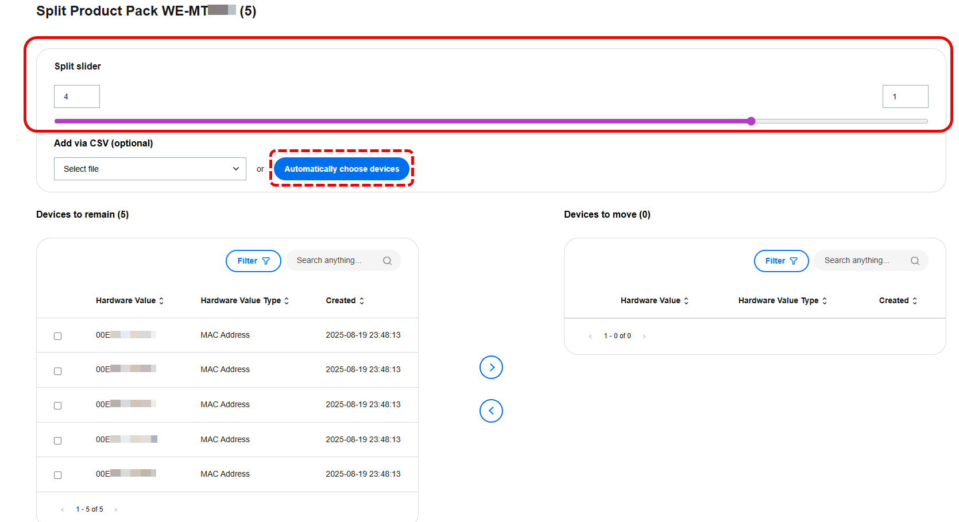The width and height of the screenshot is (959, 522).
Task: Click Automatically choose devices button
Action: click(342, 169)
